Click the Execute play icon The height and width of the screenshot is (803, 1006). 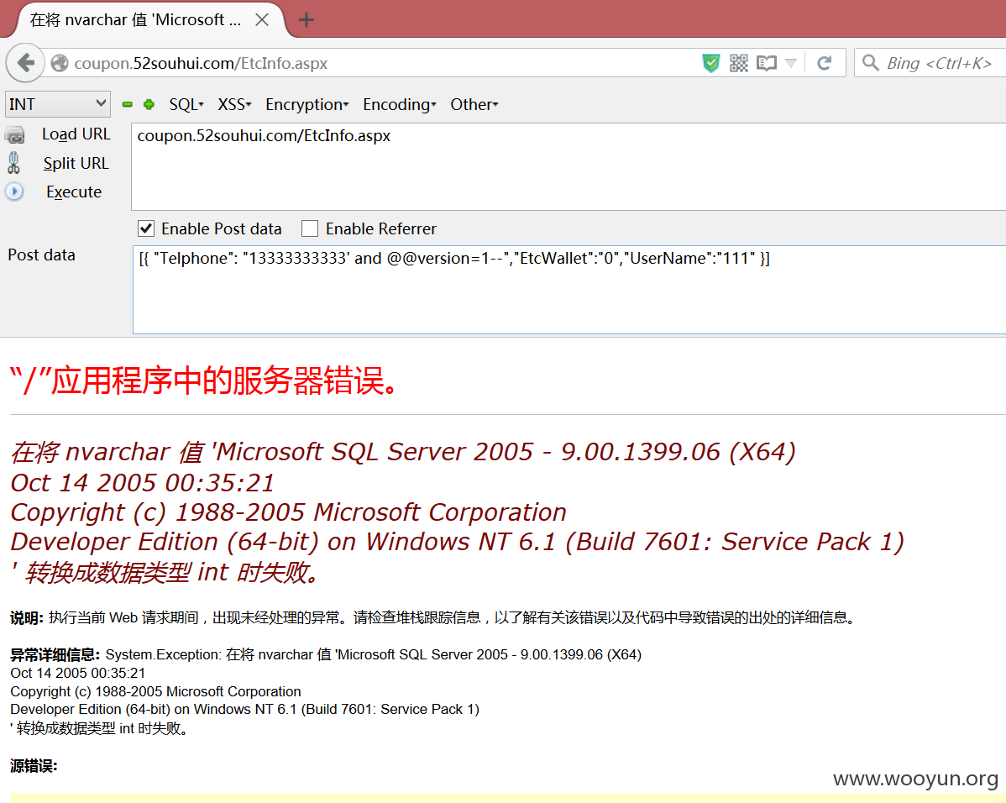pyautogui.click(x=14, y=192)
